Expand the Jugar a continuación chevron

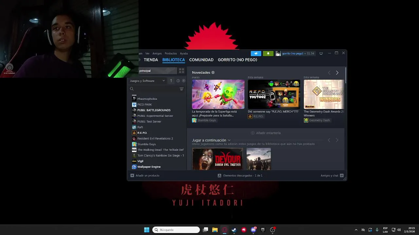[229, 140]
